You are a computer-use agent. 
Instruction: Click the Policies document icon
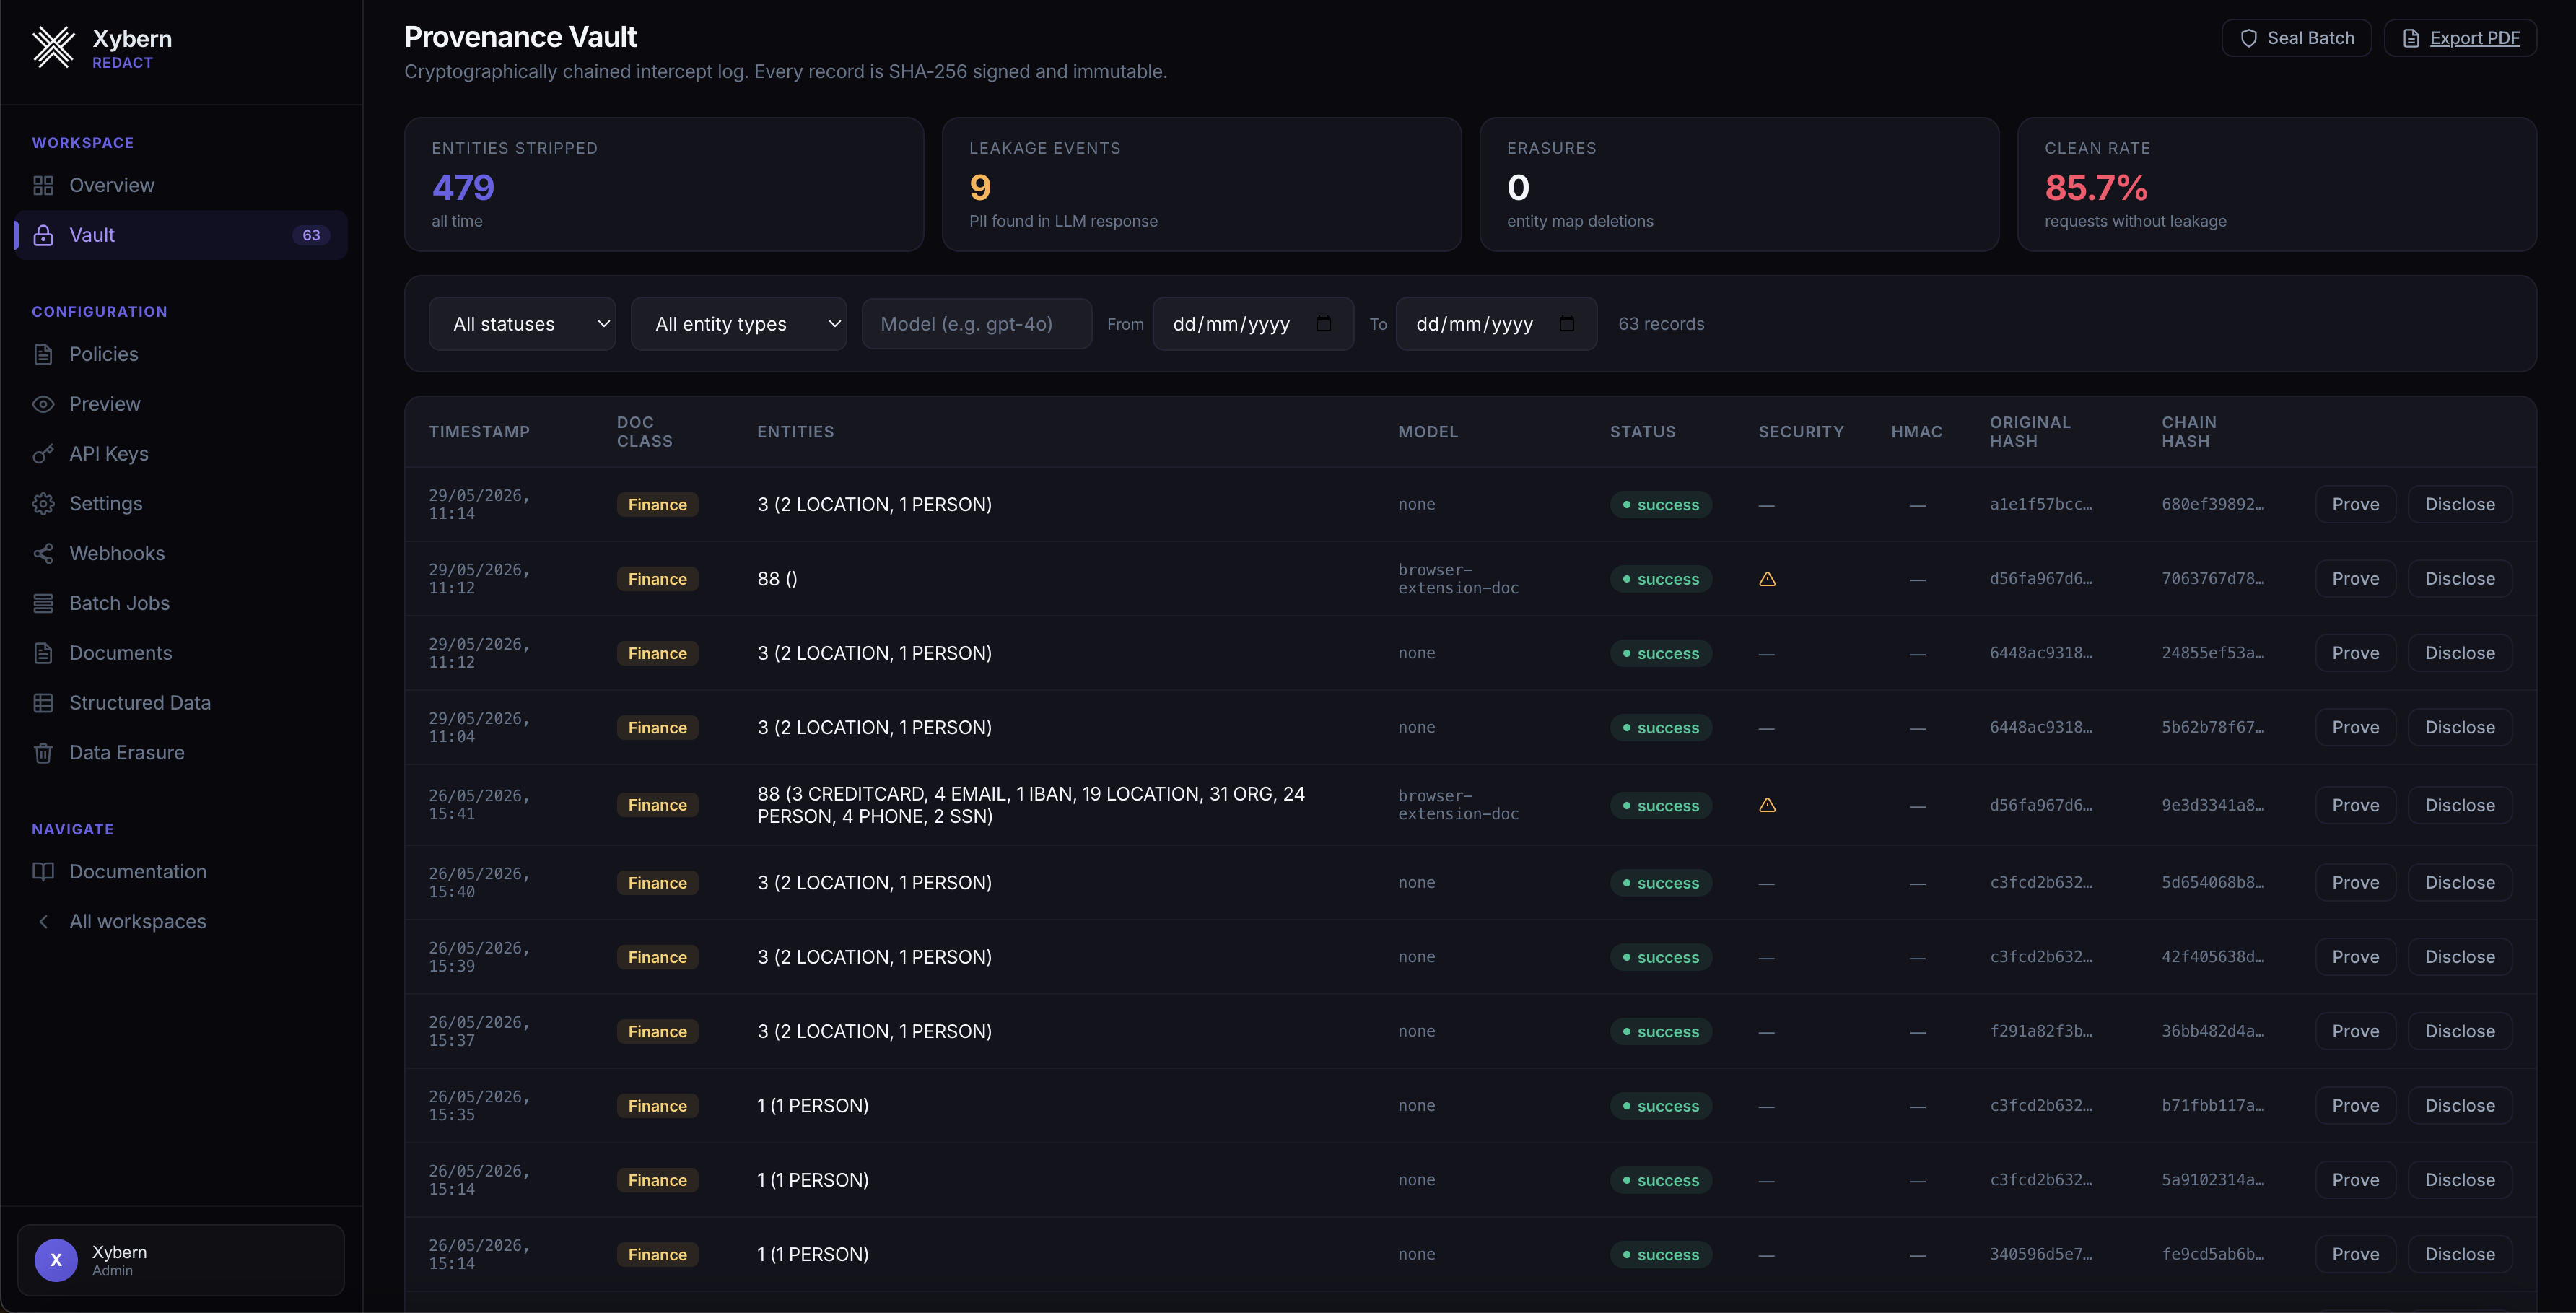(x=43, y=354)
